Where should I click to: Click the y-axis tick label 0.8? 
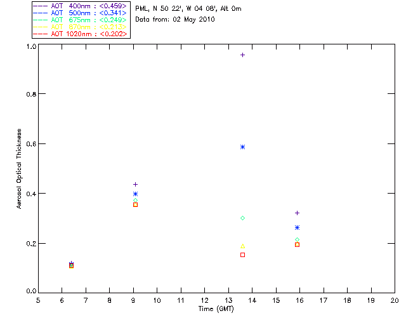31,94
